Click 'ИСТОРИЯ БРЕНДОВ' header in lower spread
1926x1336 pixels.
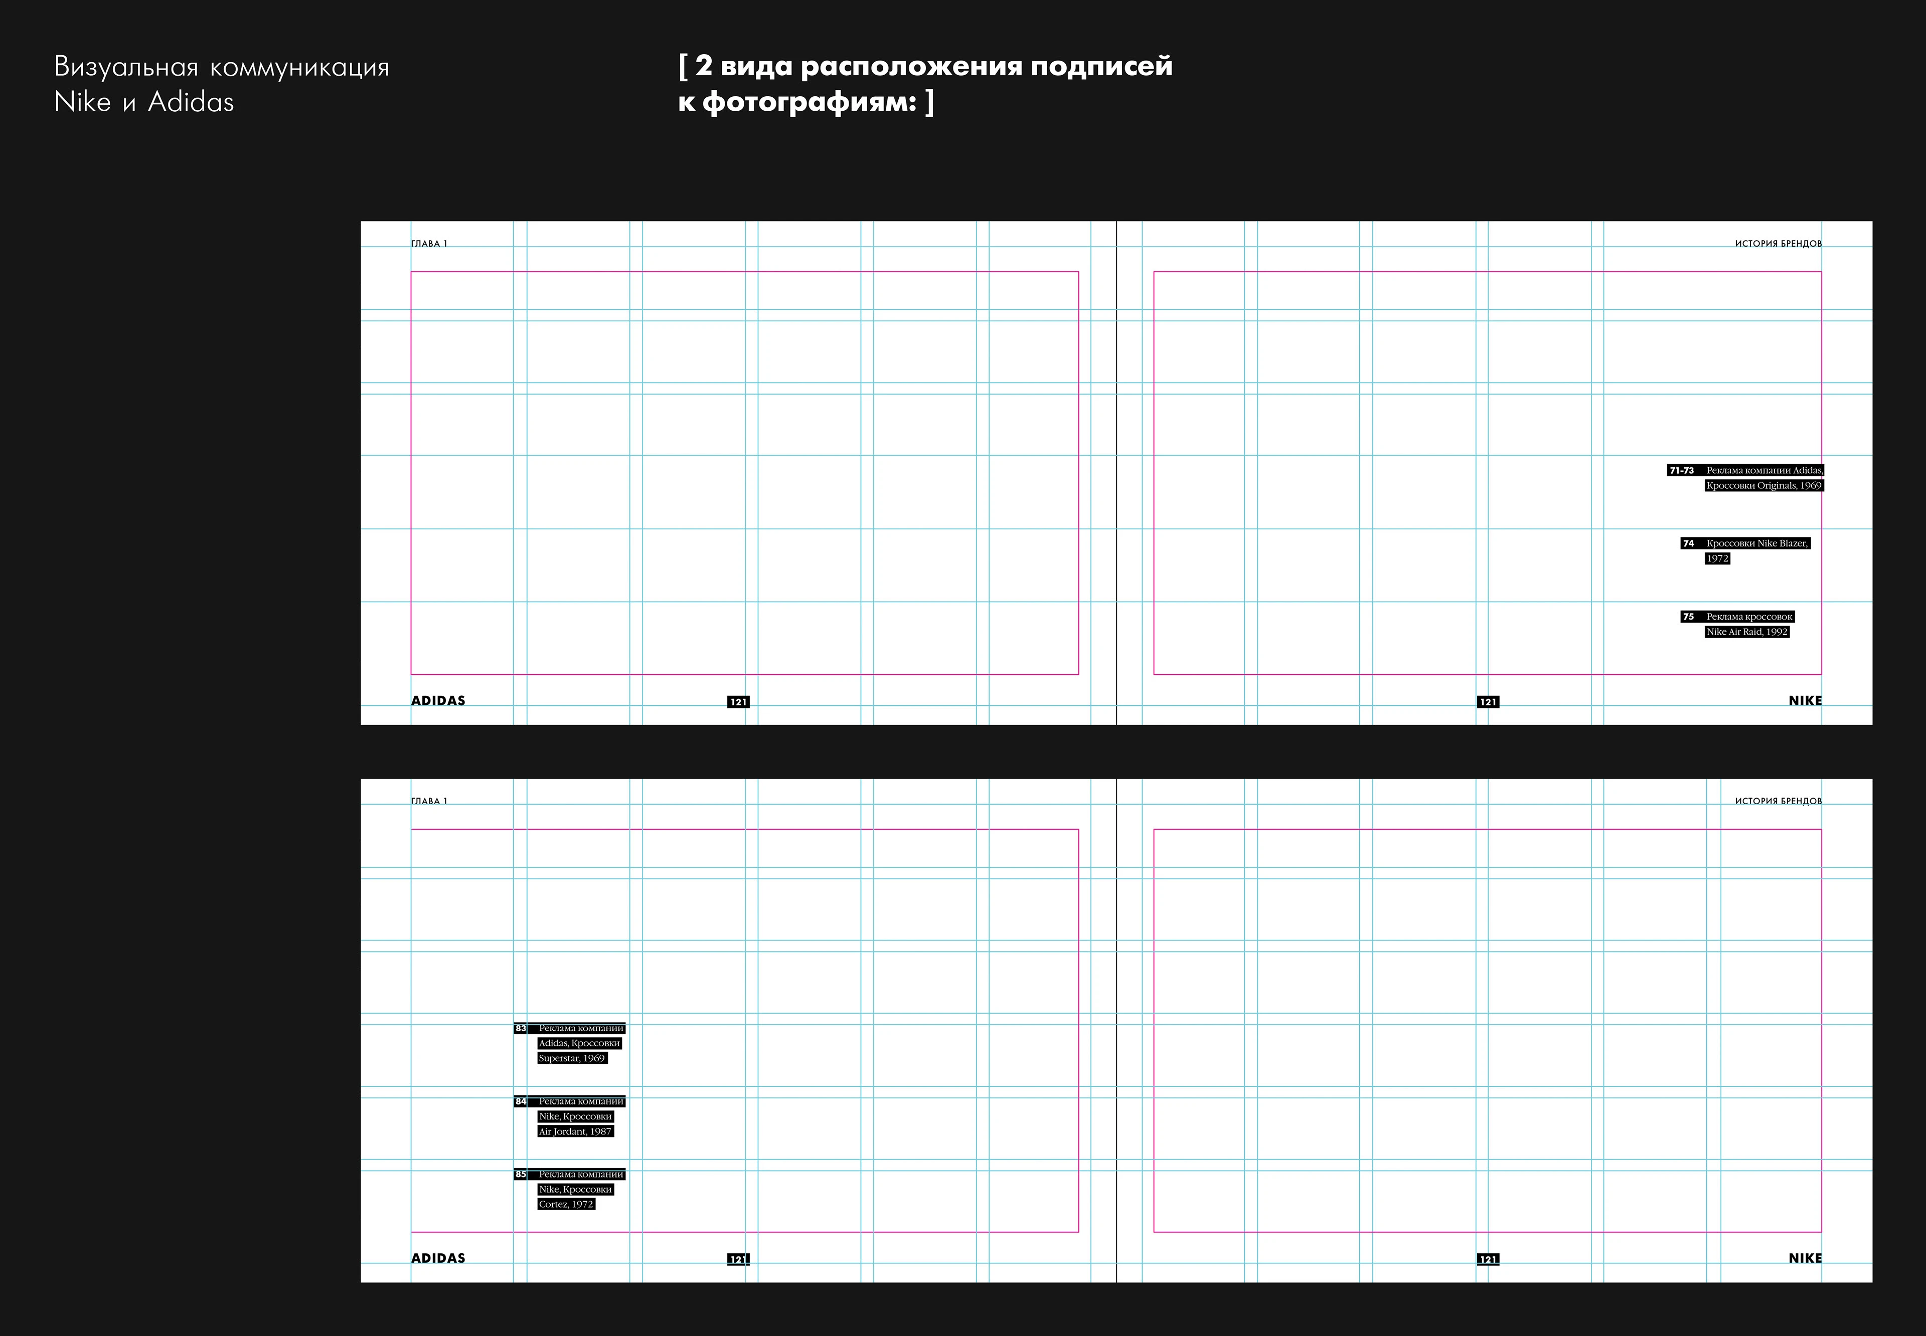[x=1778, y=801]
